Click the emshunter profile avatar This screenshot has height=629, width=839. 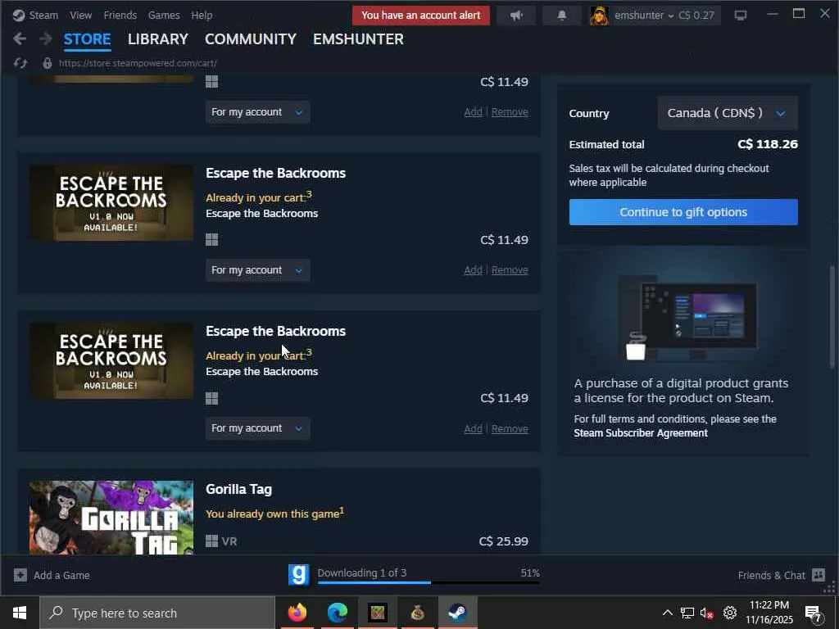tap(599, 16)
